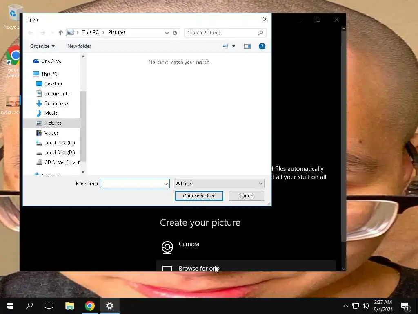Toggle the preview pane icon

click(x=247, y=46)
